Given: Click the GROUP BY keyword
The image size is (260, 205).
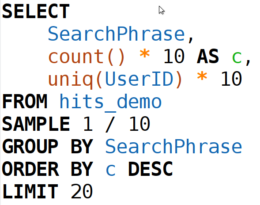Looking at the screenshot, I should click(x=47, y=146).
